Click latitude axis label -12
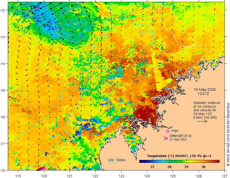This screenshot has height=178, width=230. (x=3, y=10)
